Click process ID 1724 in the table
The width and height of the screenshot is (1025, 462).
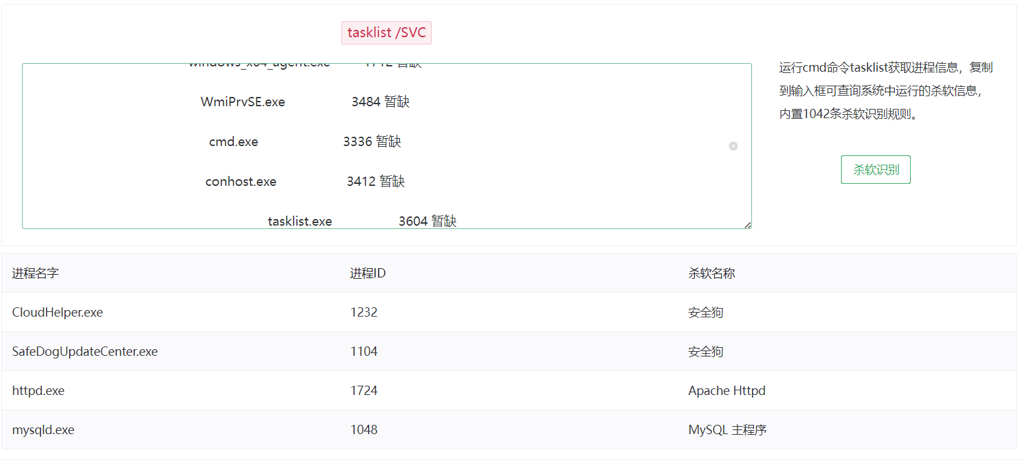tap(364, 390)
